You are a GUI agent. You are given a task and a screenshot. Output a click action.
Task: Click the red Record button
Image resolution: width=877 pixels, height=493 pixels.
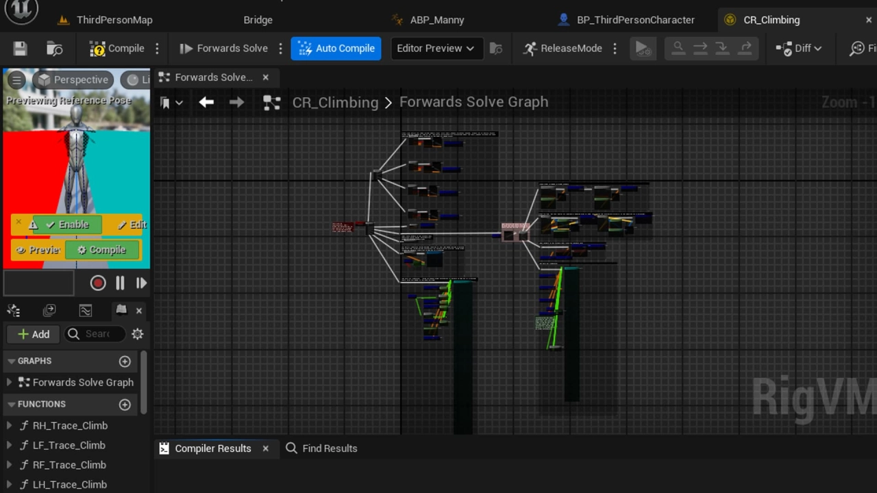click(98, 283)
